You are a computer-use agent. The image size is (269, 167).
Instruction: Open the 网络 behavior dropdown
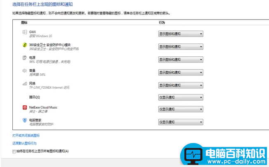click(x=181, y=85)
